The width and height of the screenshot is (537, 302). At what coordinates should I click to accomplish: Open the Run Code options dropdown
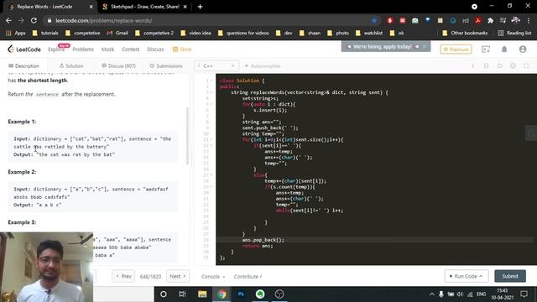[x=481, y=276]
